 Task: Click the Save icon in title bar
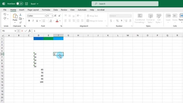coord(27,4)
